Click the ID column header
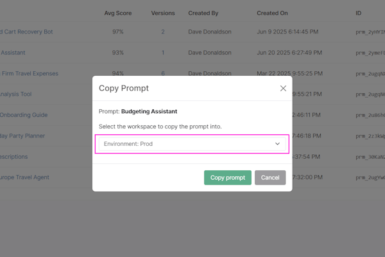This screenshot has height=257, width=385. 358,13
